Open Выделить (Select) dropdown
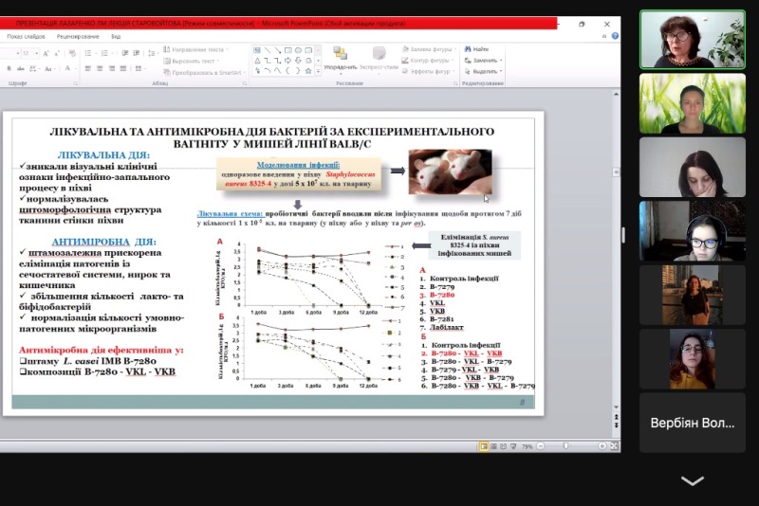Viewport: 759px width, 506px height. (486, 71)
